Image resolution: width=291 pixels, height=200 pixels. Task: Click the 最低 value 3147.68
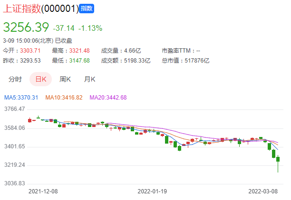(x=79, y=61)
